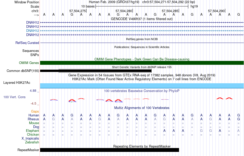Screen dimensions: 244x156
Task: Open the GENCODE V49lift37 track title
Action: [x=142, y=19]
